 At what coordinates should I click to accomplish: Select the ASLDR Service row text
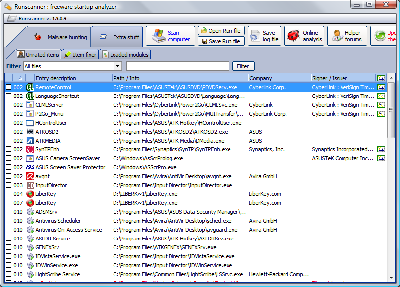point(53,239)
